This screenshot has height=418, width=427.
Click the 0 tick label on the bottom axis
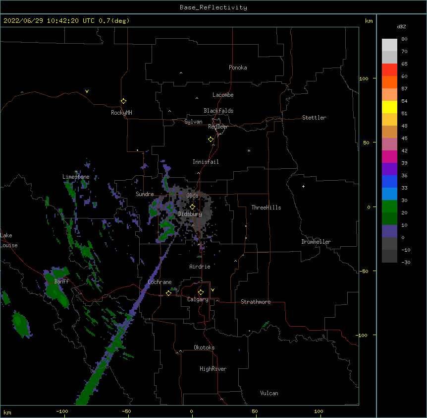(x=191, y=411)
